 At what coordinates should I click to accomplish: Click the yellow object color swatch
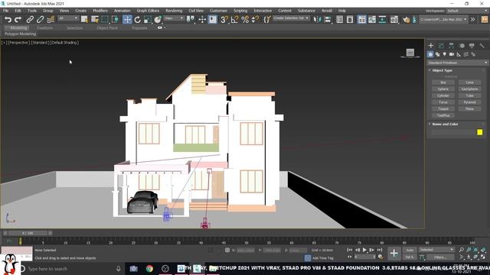[480, 132]
